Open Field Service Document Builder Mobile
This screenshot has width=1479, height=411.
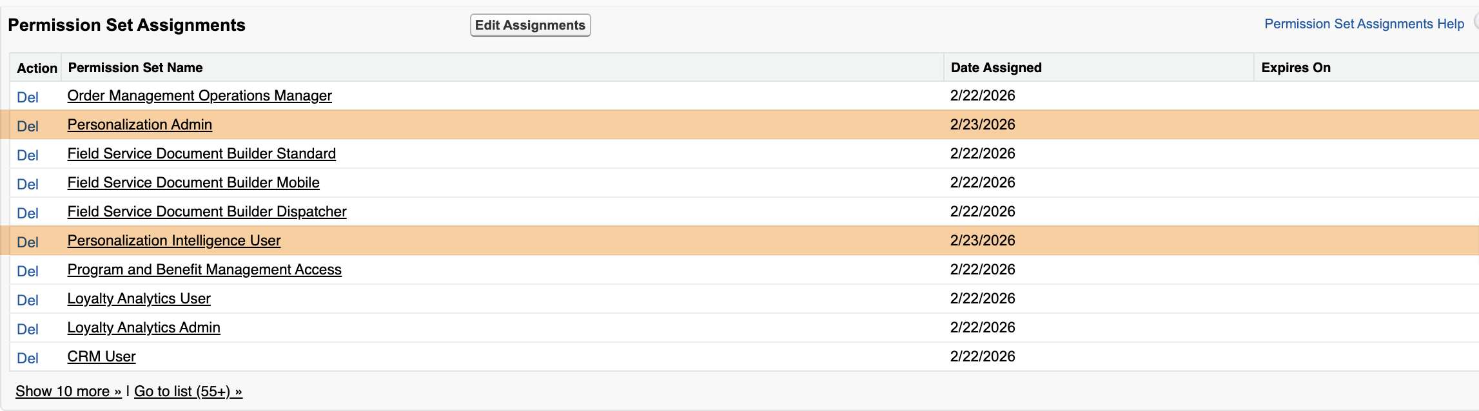(193, 182)
